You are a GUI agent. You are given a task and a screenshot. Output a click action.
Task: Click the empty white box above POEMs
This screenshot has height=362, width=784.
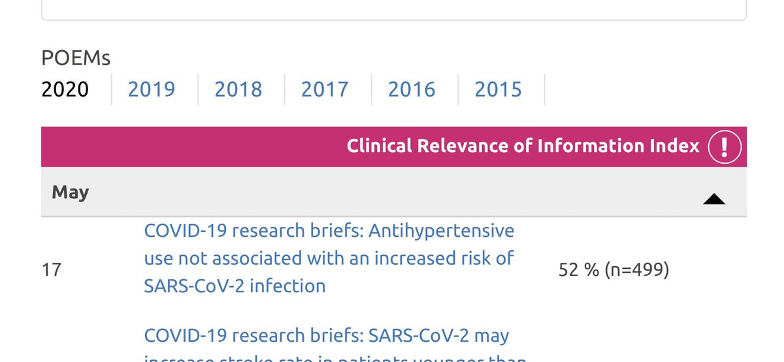[x=394, y=10]
